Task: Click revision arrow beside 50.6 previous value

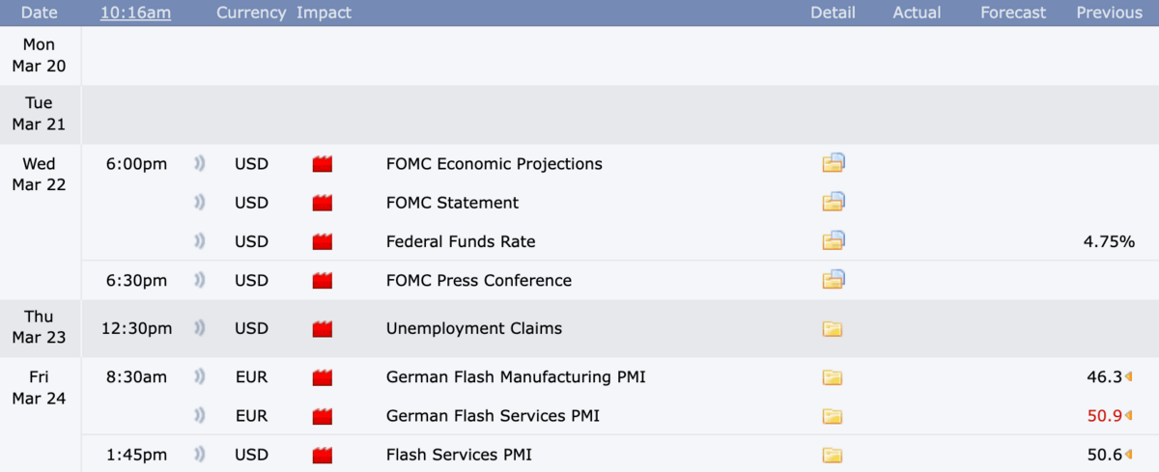Action: pos(1129,455)
